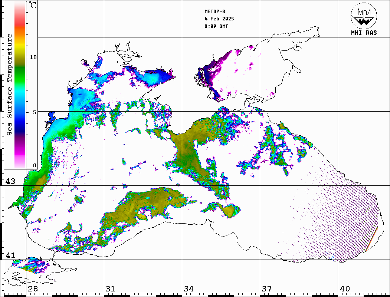
Task: Click latitude label 41
Action: coord(10,255)
